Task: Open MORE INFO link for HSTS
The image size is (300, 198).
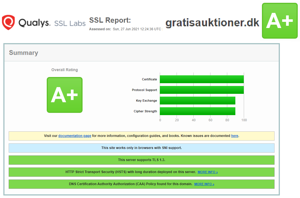Action: (x=208, y=172)
